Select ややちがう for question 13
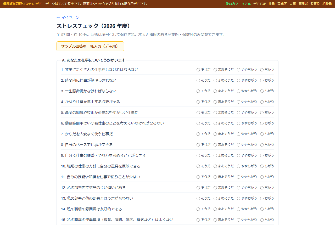335x225 pixels. [238, 198]
